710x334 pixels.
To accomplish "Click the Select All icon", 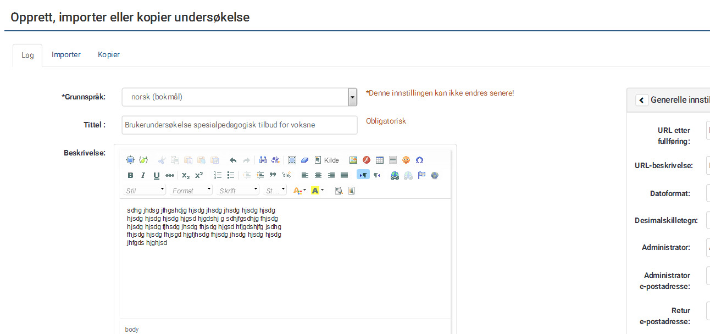I will tap(292, 160).
